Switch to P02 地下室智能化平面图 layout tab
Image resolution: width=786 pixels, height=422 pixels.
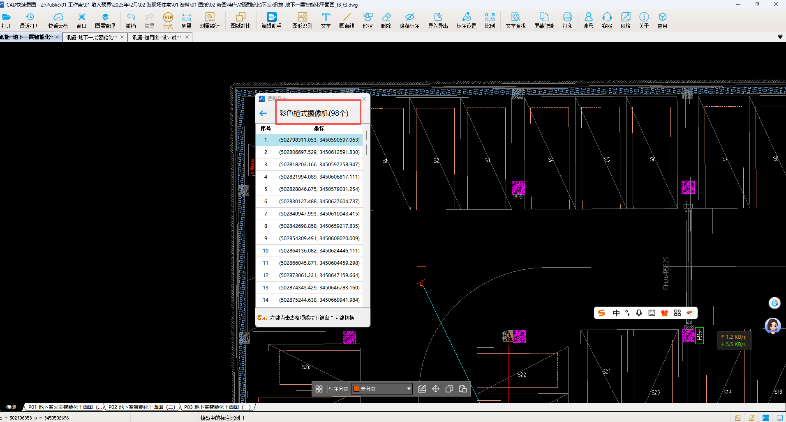[141, 407]
